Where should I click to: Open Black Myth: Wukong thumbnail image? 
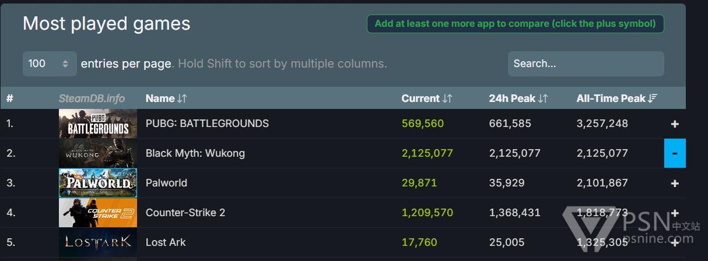[x=98, y=153]
